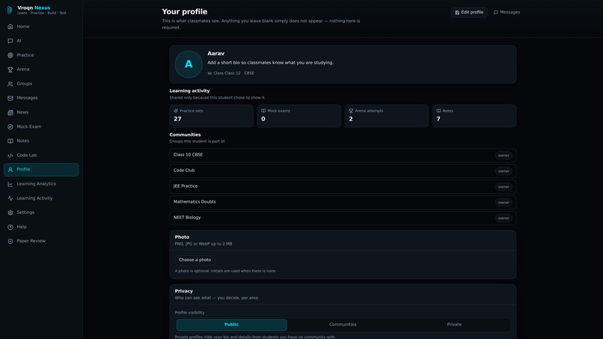
Task: Set profile visibility to Communities
Action: 343,325
